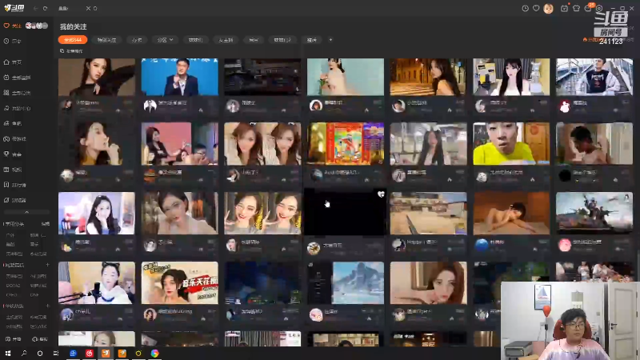Viewport: 640px width, 360px height.
Task: Open the all-live-streams item below Home in the sidebar
Action: coord(17,78)
